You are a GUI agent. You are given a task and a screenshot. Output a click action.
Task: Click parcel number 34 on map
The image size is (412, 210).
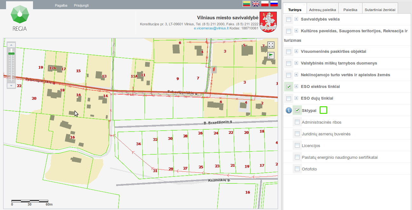pos(138,144)
